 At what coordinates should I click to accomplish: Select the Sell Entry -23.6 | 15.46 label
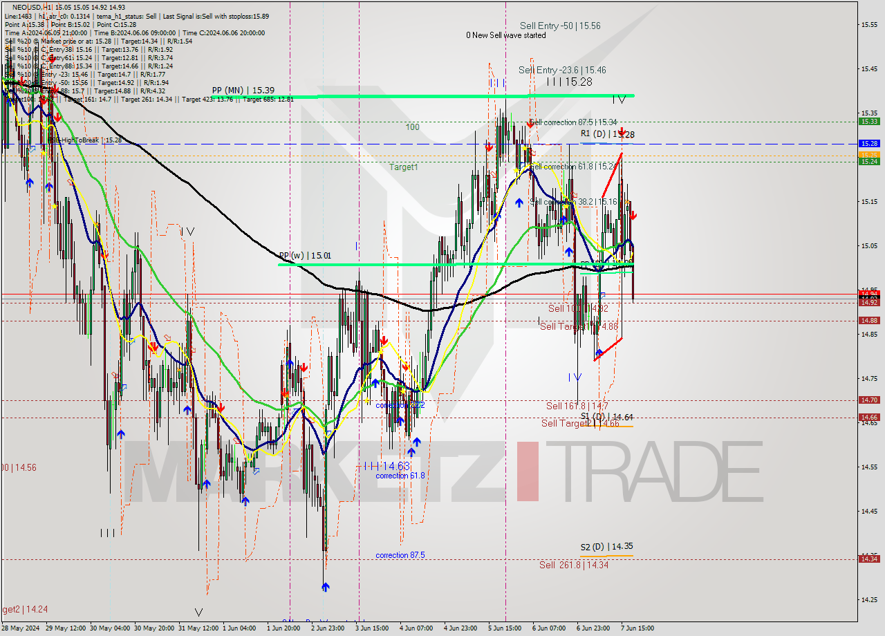[x=562, y=70]
